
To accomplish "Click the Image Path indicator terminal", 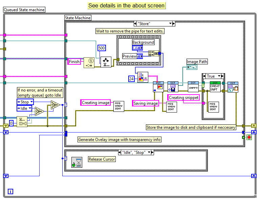I will tap(192, 67).
